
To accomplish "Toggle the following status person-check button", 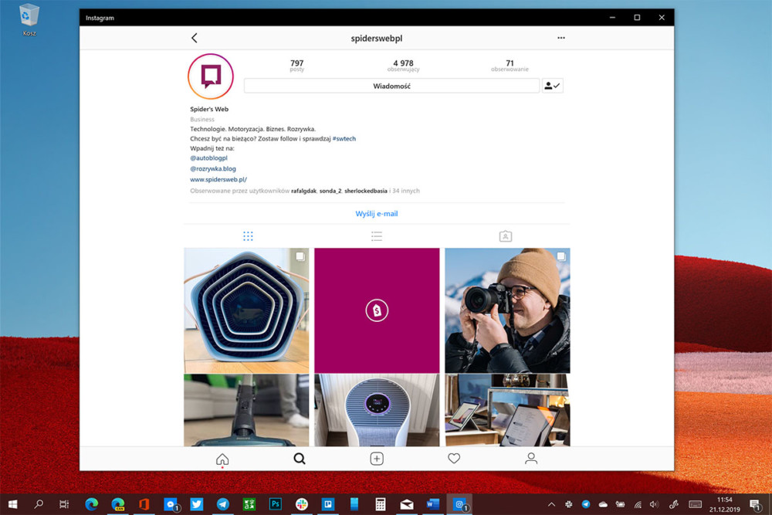I will [x=553, y=86].
